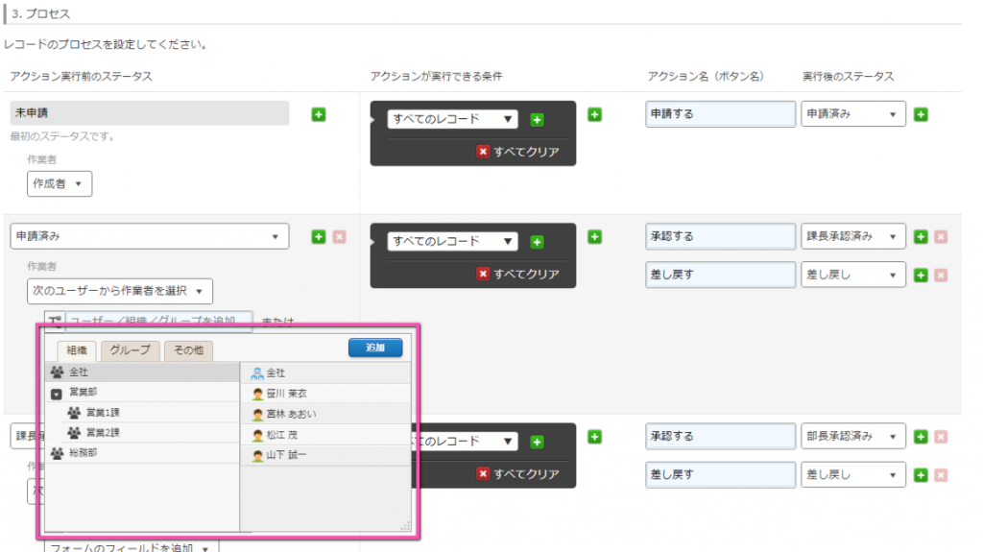The width and height of the screenshot is (983, 552).
Task: Switch to その他 tab in picker
Action: [x=189, y=350]
